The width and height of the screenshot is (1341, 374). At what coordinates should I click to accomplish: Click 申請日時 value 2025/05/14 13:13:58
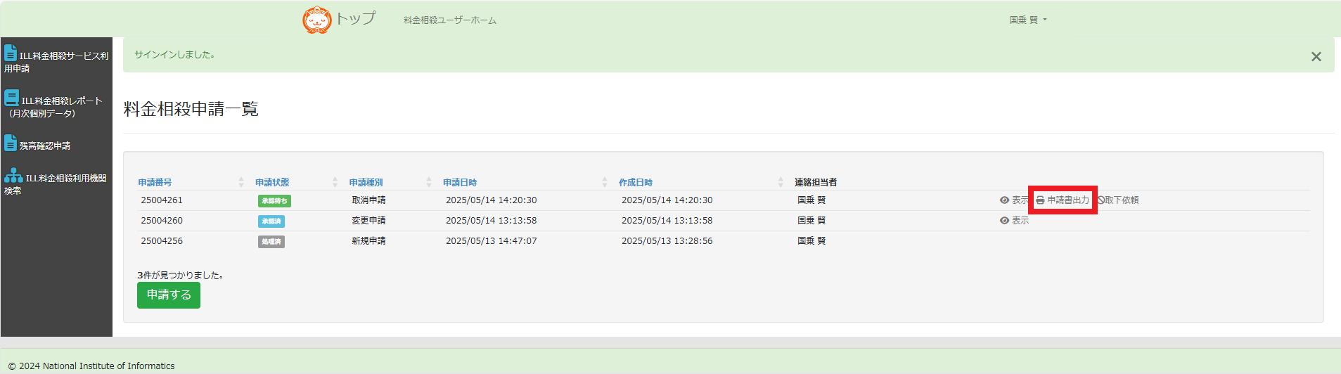[492, 221]
